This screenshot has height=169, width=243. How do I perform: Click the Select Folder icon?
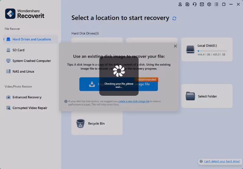pyautogui.click(x=190, y=96)
